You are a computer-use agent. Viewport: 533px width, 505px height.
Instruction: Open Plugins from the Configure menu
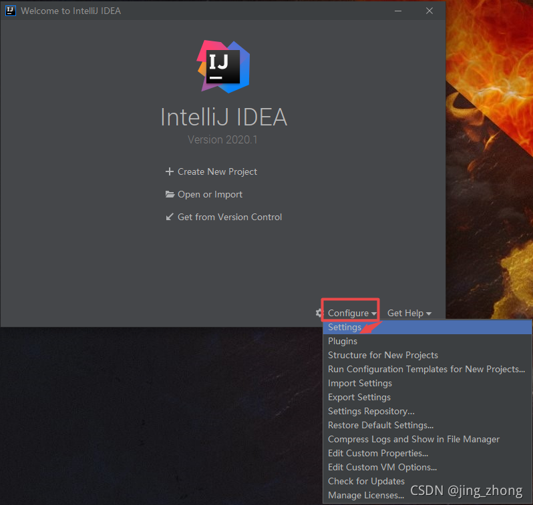[427, 341]
